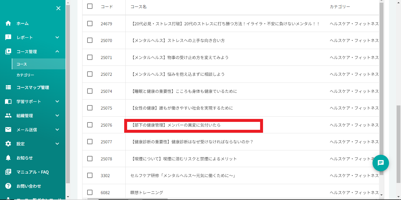Check the box for course 25075

pyautogui.click(x=90, y=108)
